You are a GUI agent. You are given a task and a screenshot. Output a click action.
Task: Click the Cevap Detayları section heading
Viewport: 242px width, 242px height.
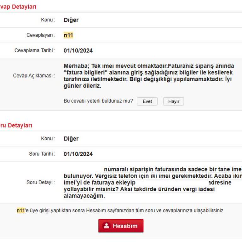[18, 7]
